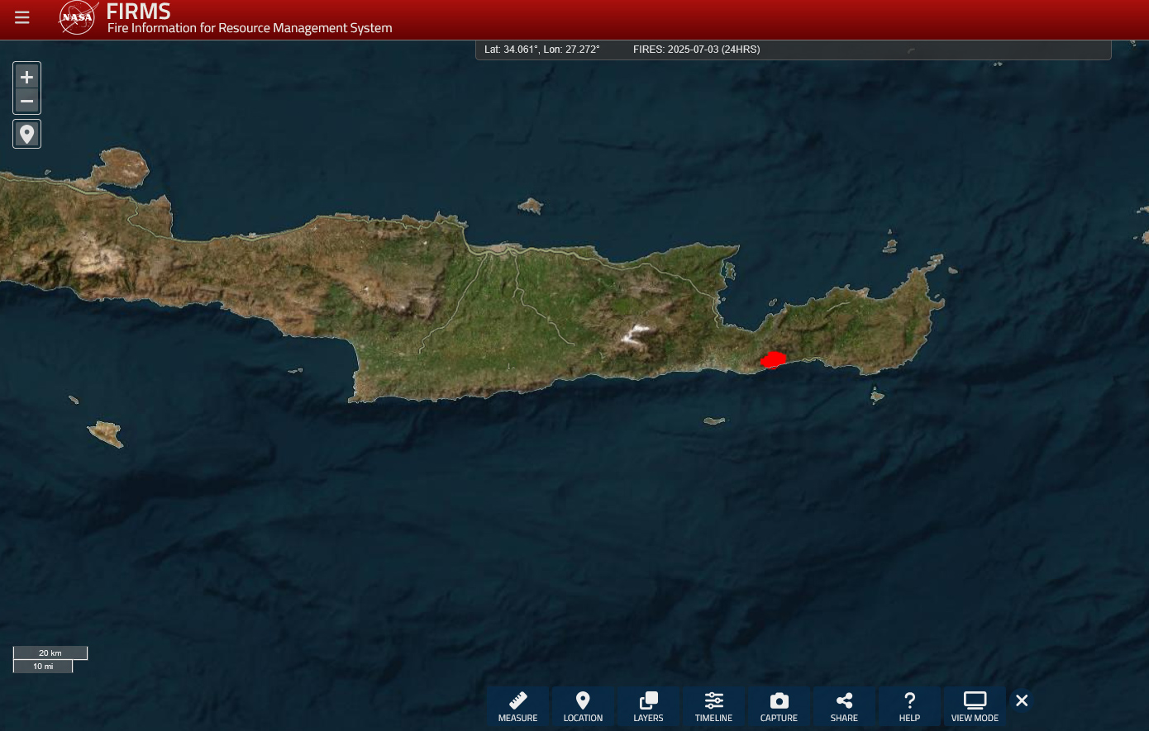Open the Share options
Screen dimensions: 1149x731
844,706
